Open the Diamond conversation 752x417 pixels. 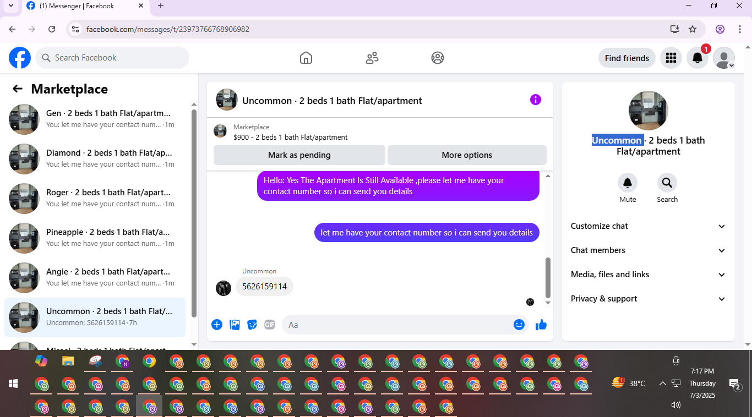point(95,158)
